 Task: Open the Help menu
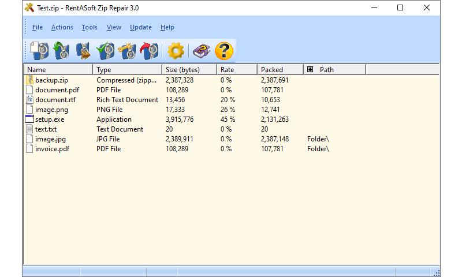[167, 27]
